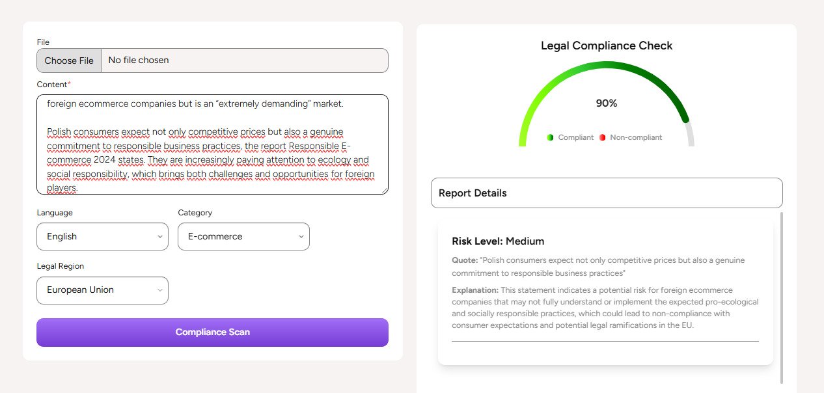Click the Legal Compliance Check title
The width and height of the screenshot is (824, 393).
coord(607,46)
